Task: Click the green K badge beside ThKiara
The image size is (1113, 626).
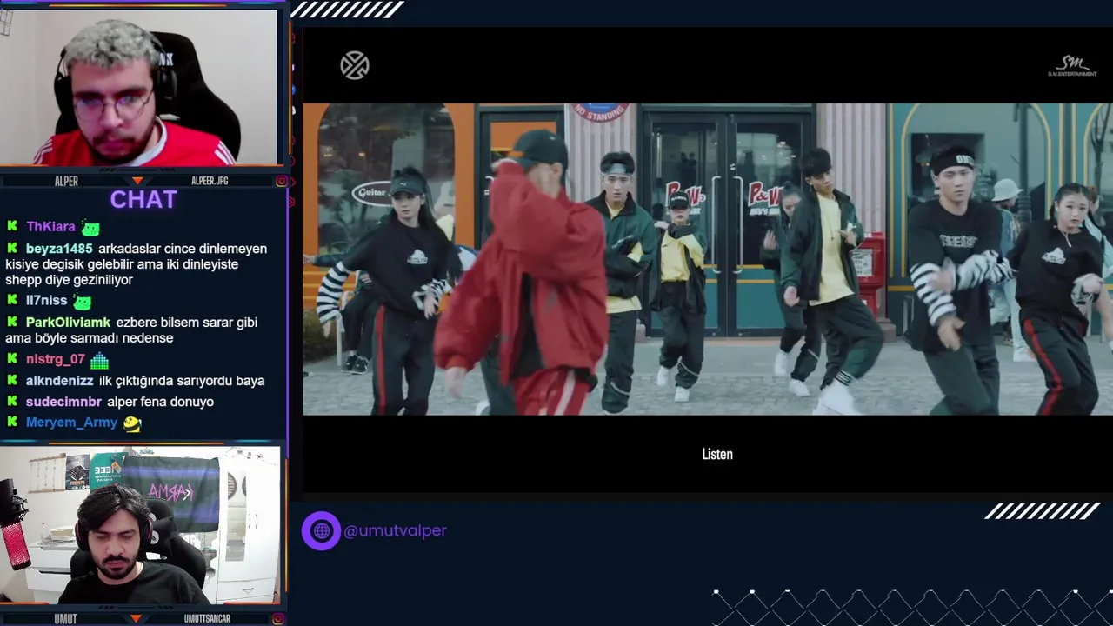Action: 12,226
